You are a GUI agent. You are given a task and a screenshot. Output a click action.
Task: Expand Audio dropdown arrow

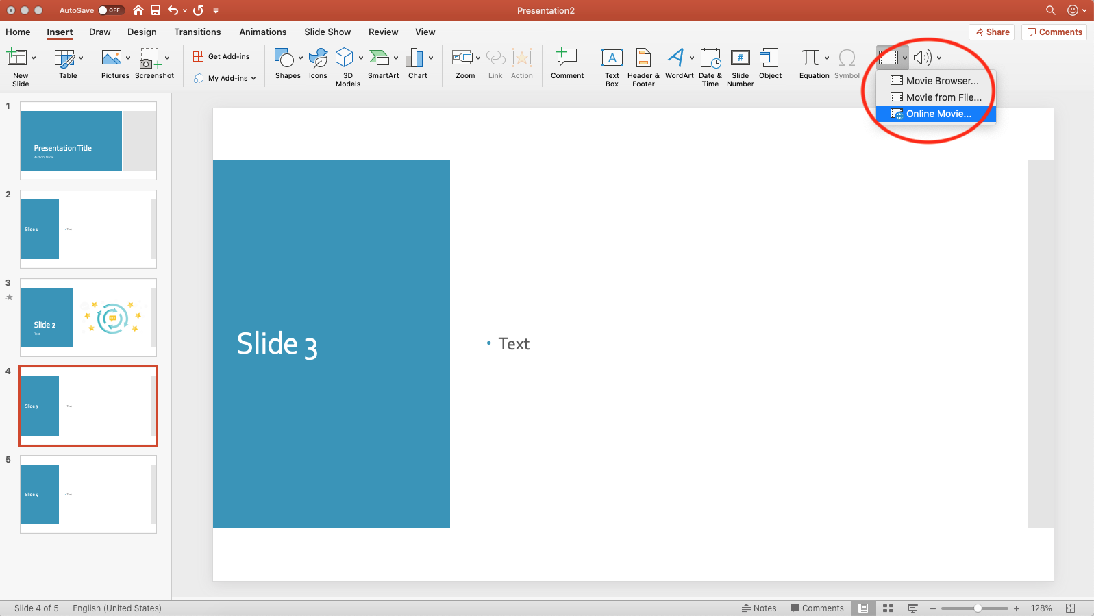[x=939, y=58]
